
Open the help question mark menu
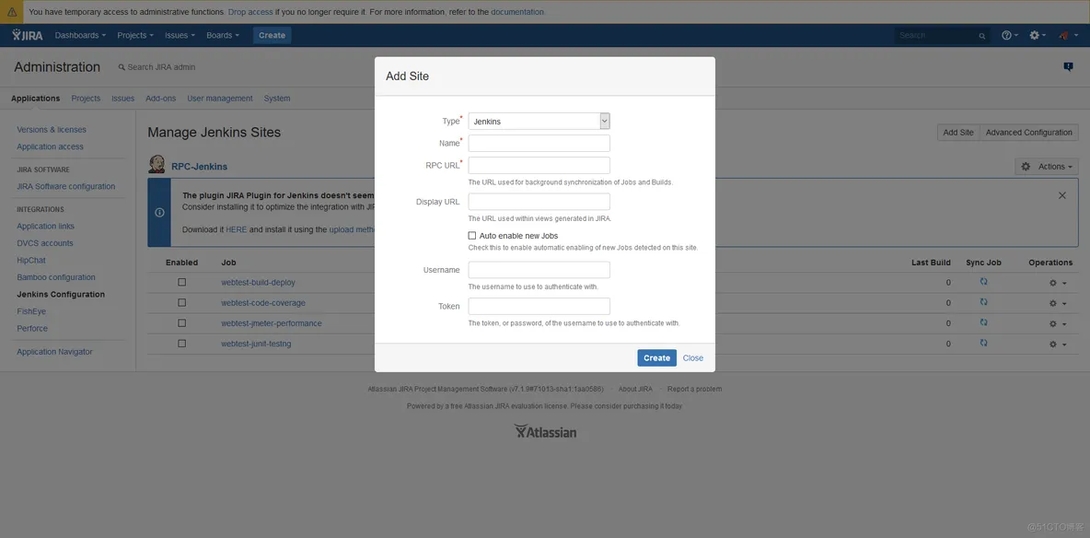coord(1009,36)
